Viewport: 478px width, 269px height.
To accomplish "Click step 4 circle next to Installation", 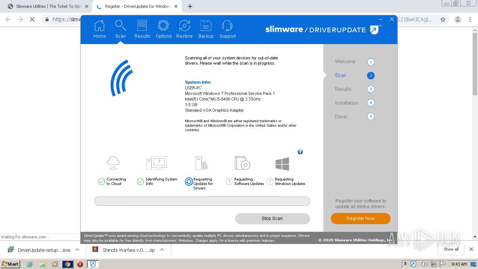I will [370, 103].
